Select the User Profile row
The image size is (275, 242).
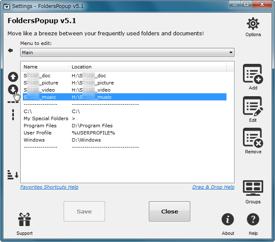coord(124,133)
